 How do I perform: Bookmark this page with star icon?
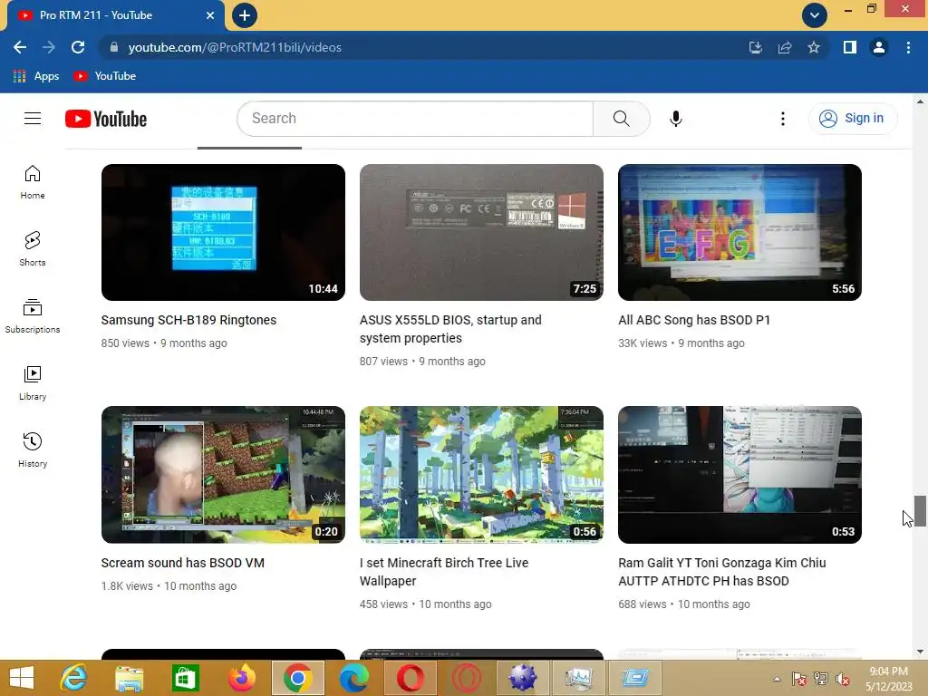click(x=814, y=47)
